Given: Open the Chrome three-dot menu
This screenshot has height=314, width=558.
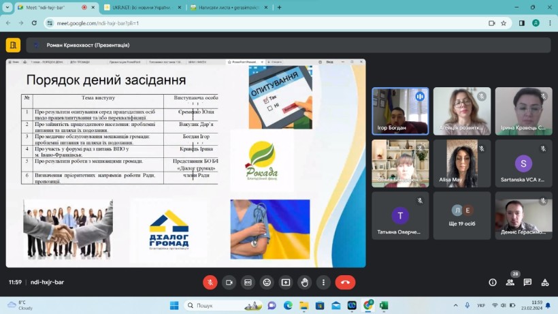Looking at the screenshot, I should pyautogui.click(x=550, y=23).
